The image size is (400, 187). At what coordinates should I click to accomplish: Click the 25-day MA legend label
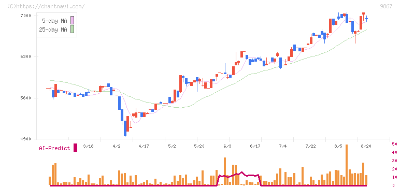coord(53,30)
